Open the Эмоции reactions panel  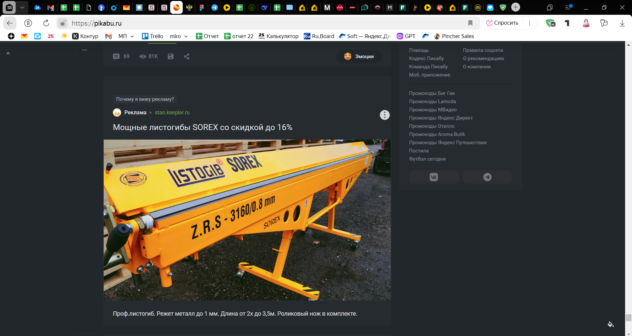[358, 56]
